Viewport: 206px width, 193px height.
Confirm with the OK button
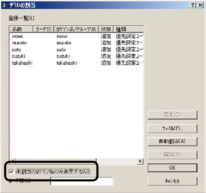coord(172,168)
